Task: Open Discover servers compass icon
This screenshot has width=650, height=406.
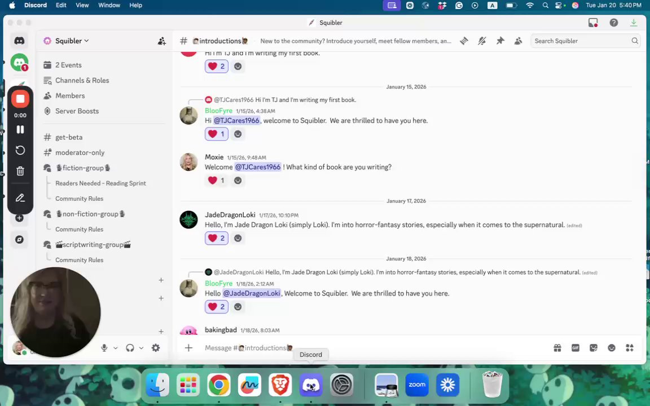Action: [20, 240]
